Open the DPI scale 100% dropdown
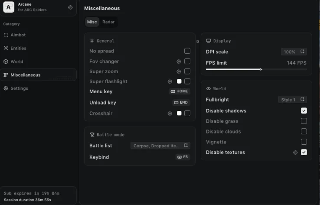Image resolution: width=320 pixels, height=205 pixels. coord(294,52)
